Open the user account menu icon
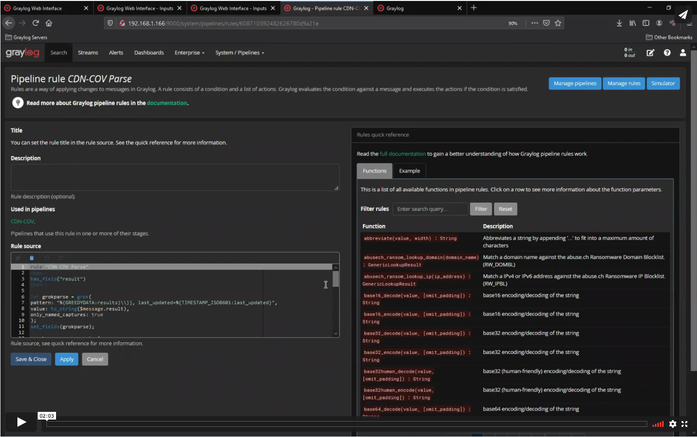697x437 pixels. coord(683,53)
